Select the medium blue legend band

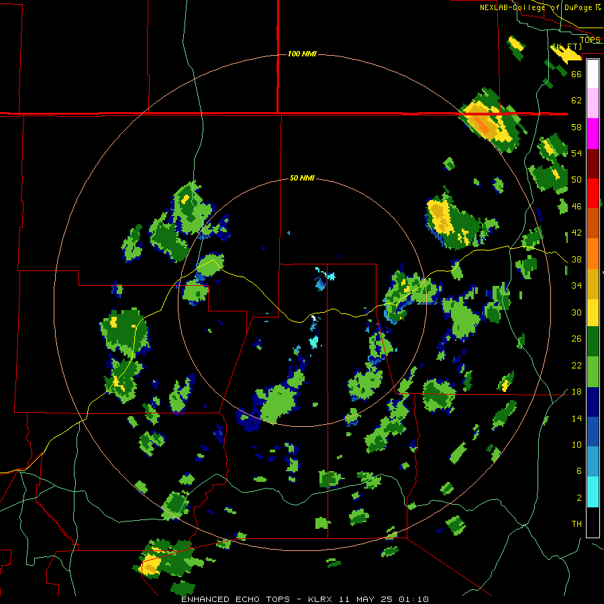pyautogui.click(x=593, y=432)
